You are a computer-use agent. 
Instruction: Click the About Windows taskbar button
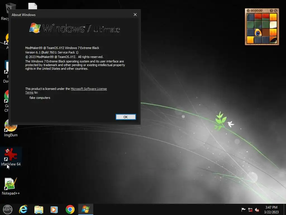pos(85,209)
